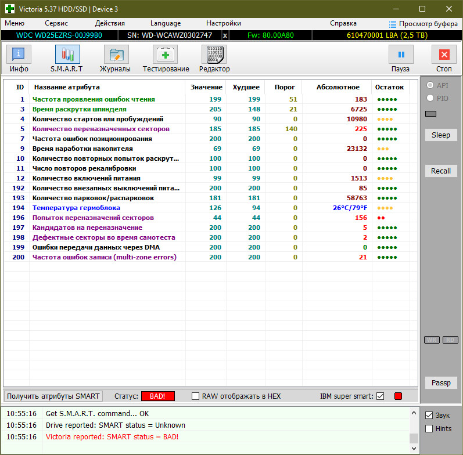This screenshot has height=455, width=463.
Task: Open the Info drive panel
Action: point(19,59)
